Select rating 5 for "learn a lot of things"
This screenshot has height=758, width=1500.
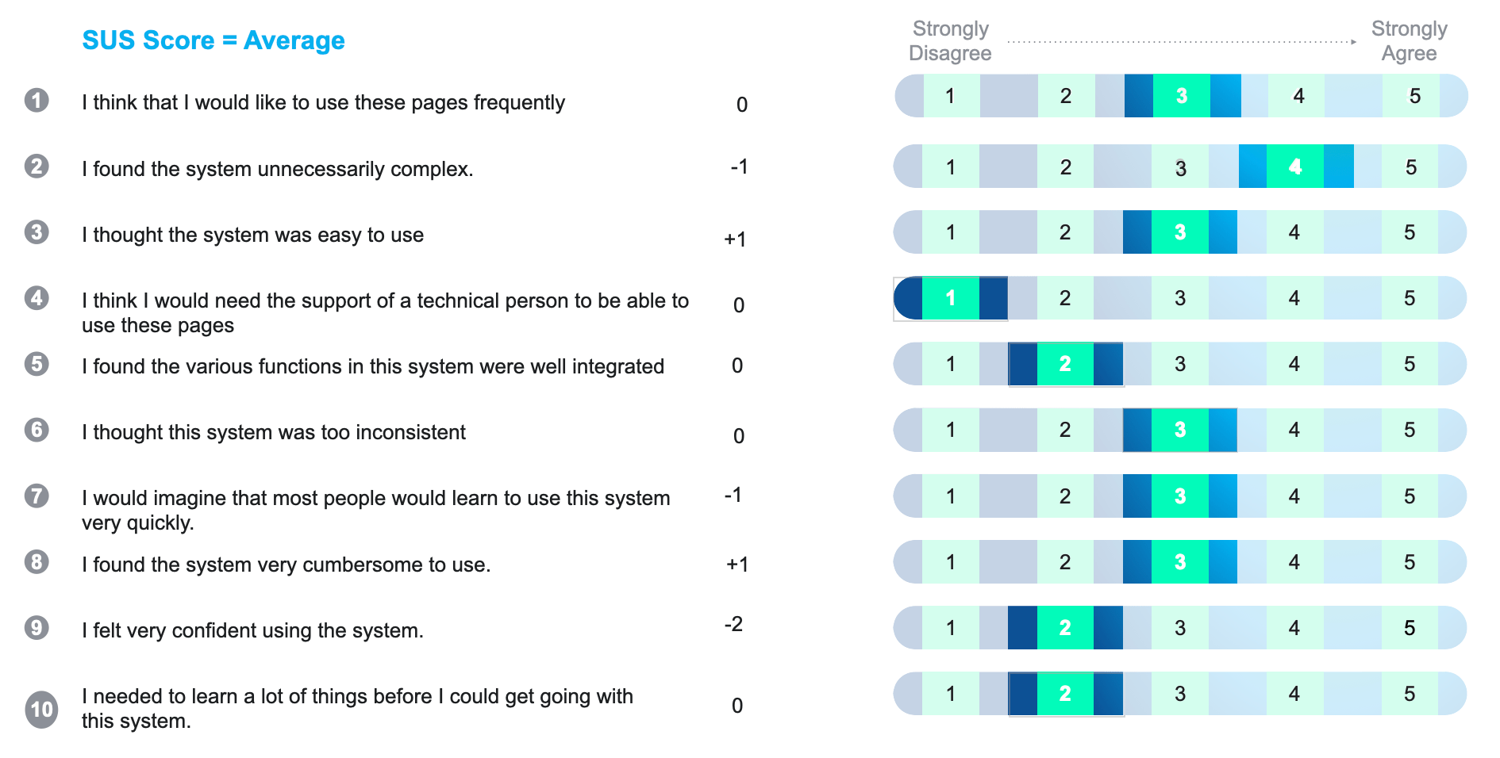point(1409,694)
